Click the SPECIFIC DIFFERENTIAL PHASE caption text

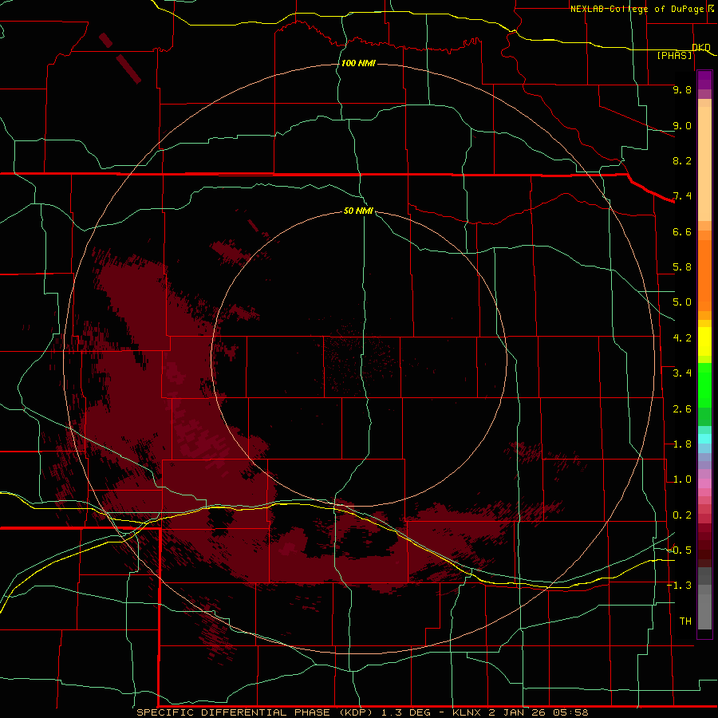pyautogui.click(x=234, y=712)
